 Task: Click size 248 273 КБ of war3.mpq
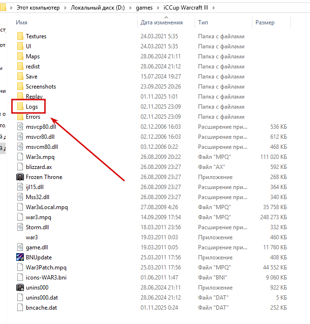274,217
